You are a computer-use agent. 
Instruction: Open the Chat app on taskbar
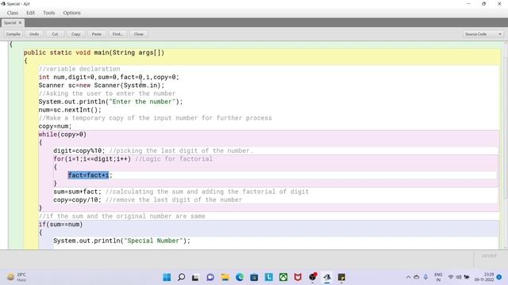click(x=210, y=277)
